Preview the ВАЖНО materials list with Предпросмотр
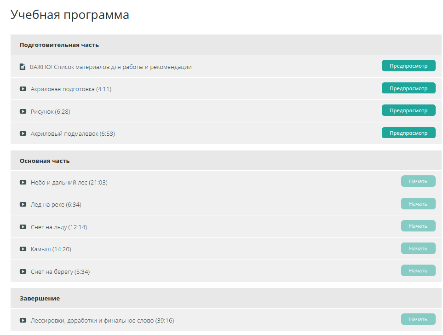The height and width of the screenshot is (335, 443). pyautogui.click(x=408, y=66)
